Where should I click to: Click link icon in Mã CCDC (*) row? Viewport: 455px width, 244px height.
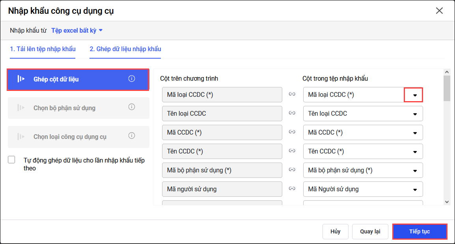pos(292,132)
